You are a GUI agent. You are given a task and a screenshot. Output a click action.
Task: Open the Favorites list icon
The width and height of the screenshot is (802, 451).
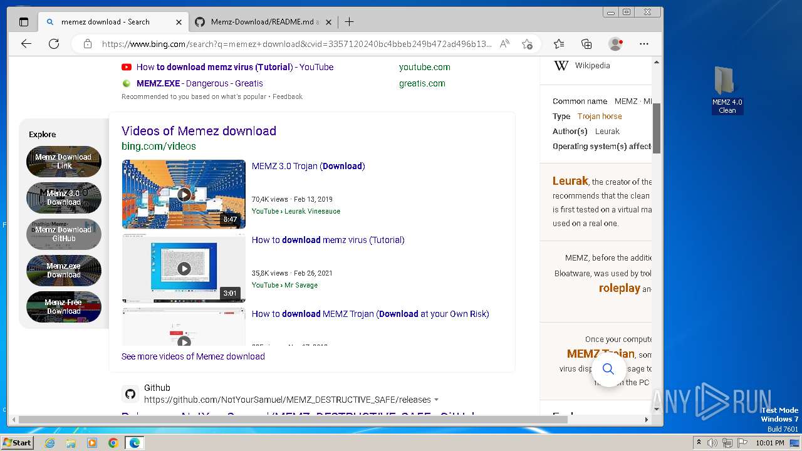pos(559,44)
